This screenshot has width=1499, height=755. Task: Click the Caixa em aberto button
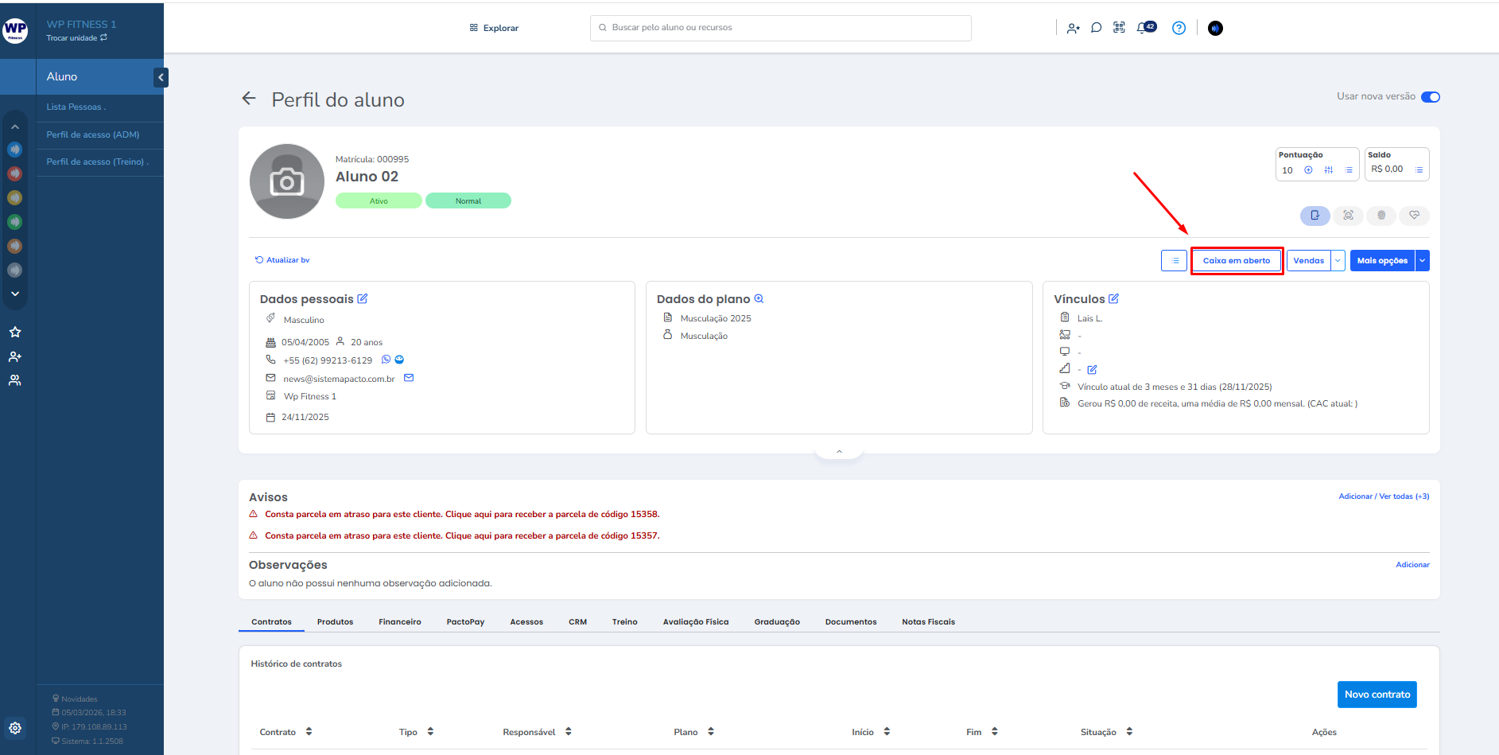1236,261
